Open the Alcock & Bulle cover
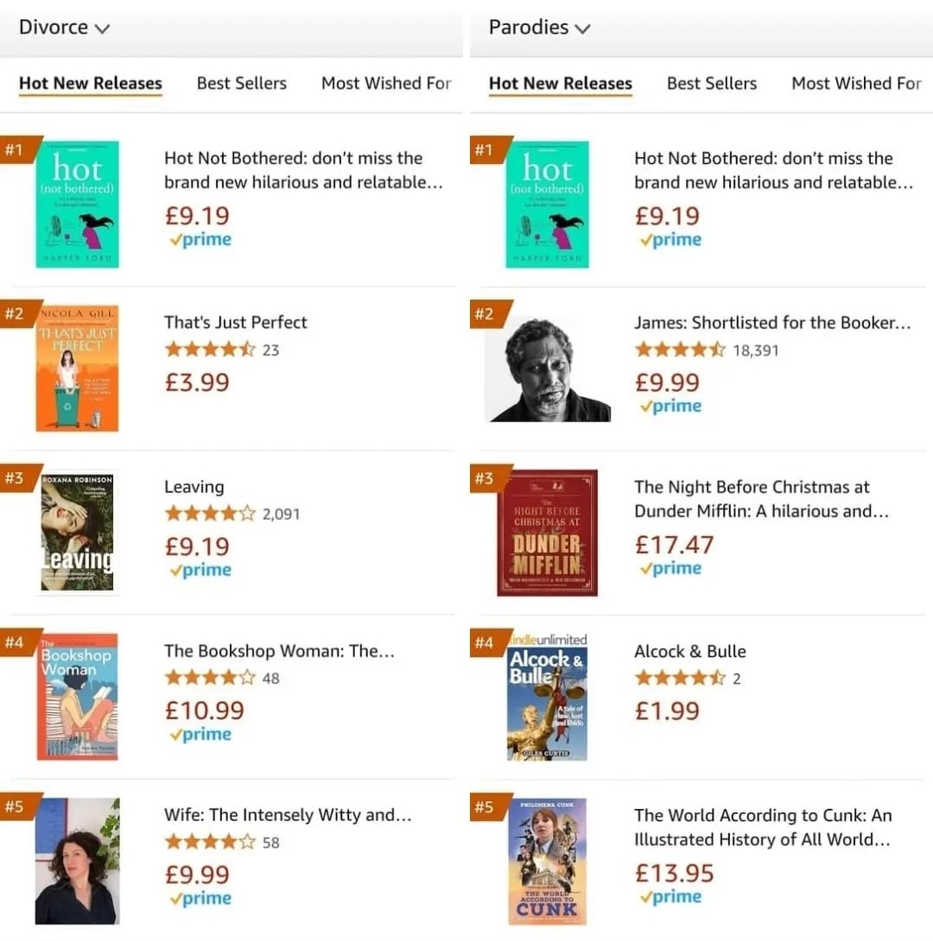The height and width of the screenshot is (941, 933). click(547, 697)
